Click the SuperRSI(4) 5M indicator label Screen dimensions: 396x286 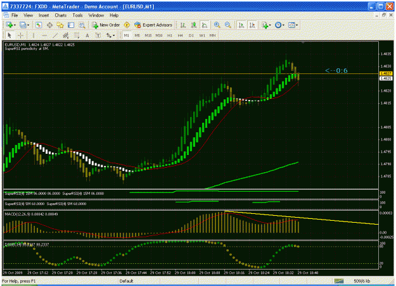click(x=46, y=204)
